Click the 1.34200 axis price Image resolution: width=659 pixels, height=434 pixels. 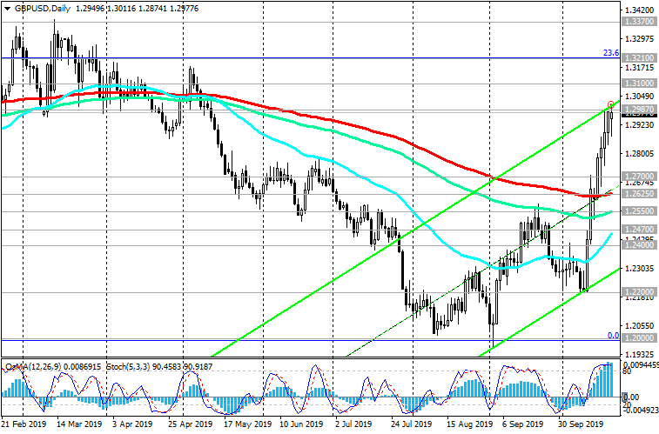(640, 10)
